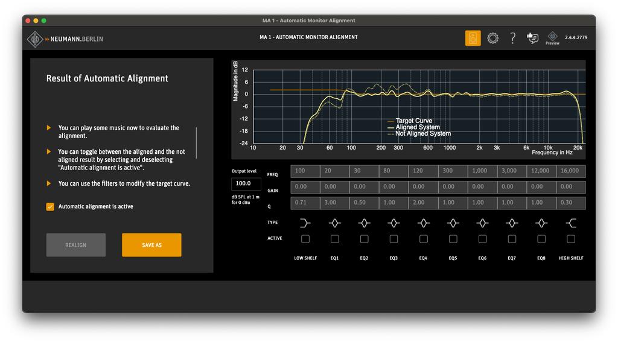
Task: Activate the Low Shelf filter checkbox
Action: click(305, 239)
